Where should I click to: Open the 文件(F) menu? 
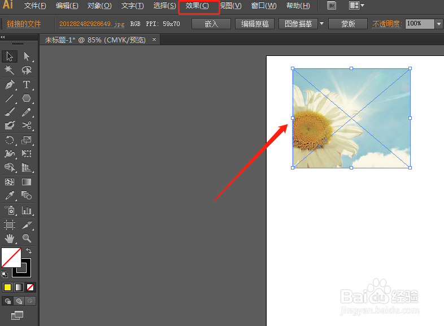35,6
